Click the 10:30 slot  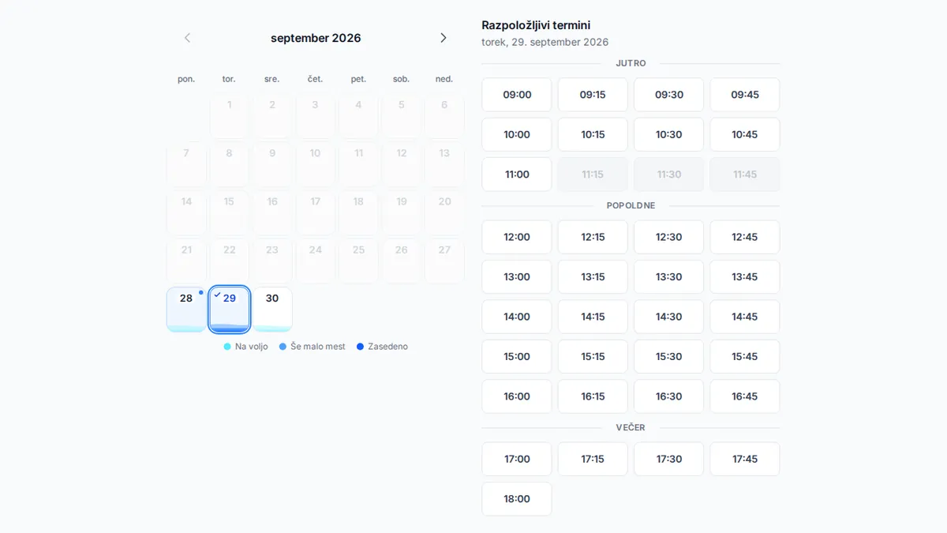click(x=668, y=134)
